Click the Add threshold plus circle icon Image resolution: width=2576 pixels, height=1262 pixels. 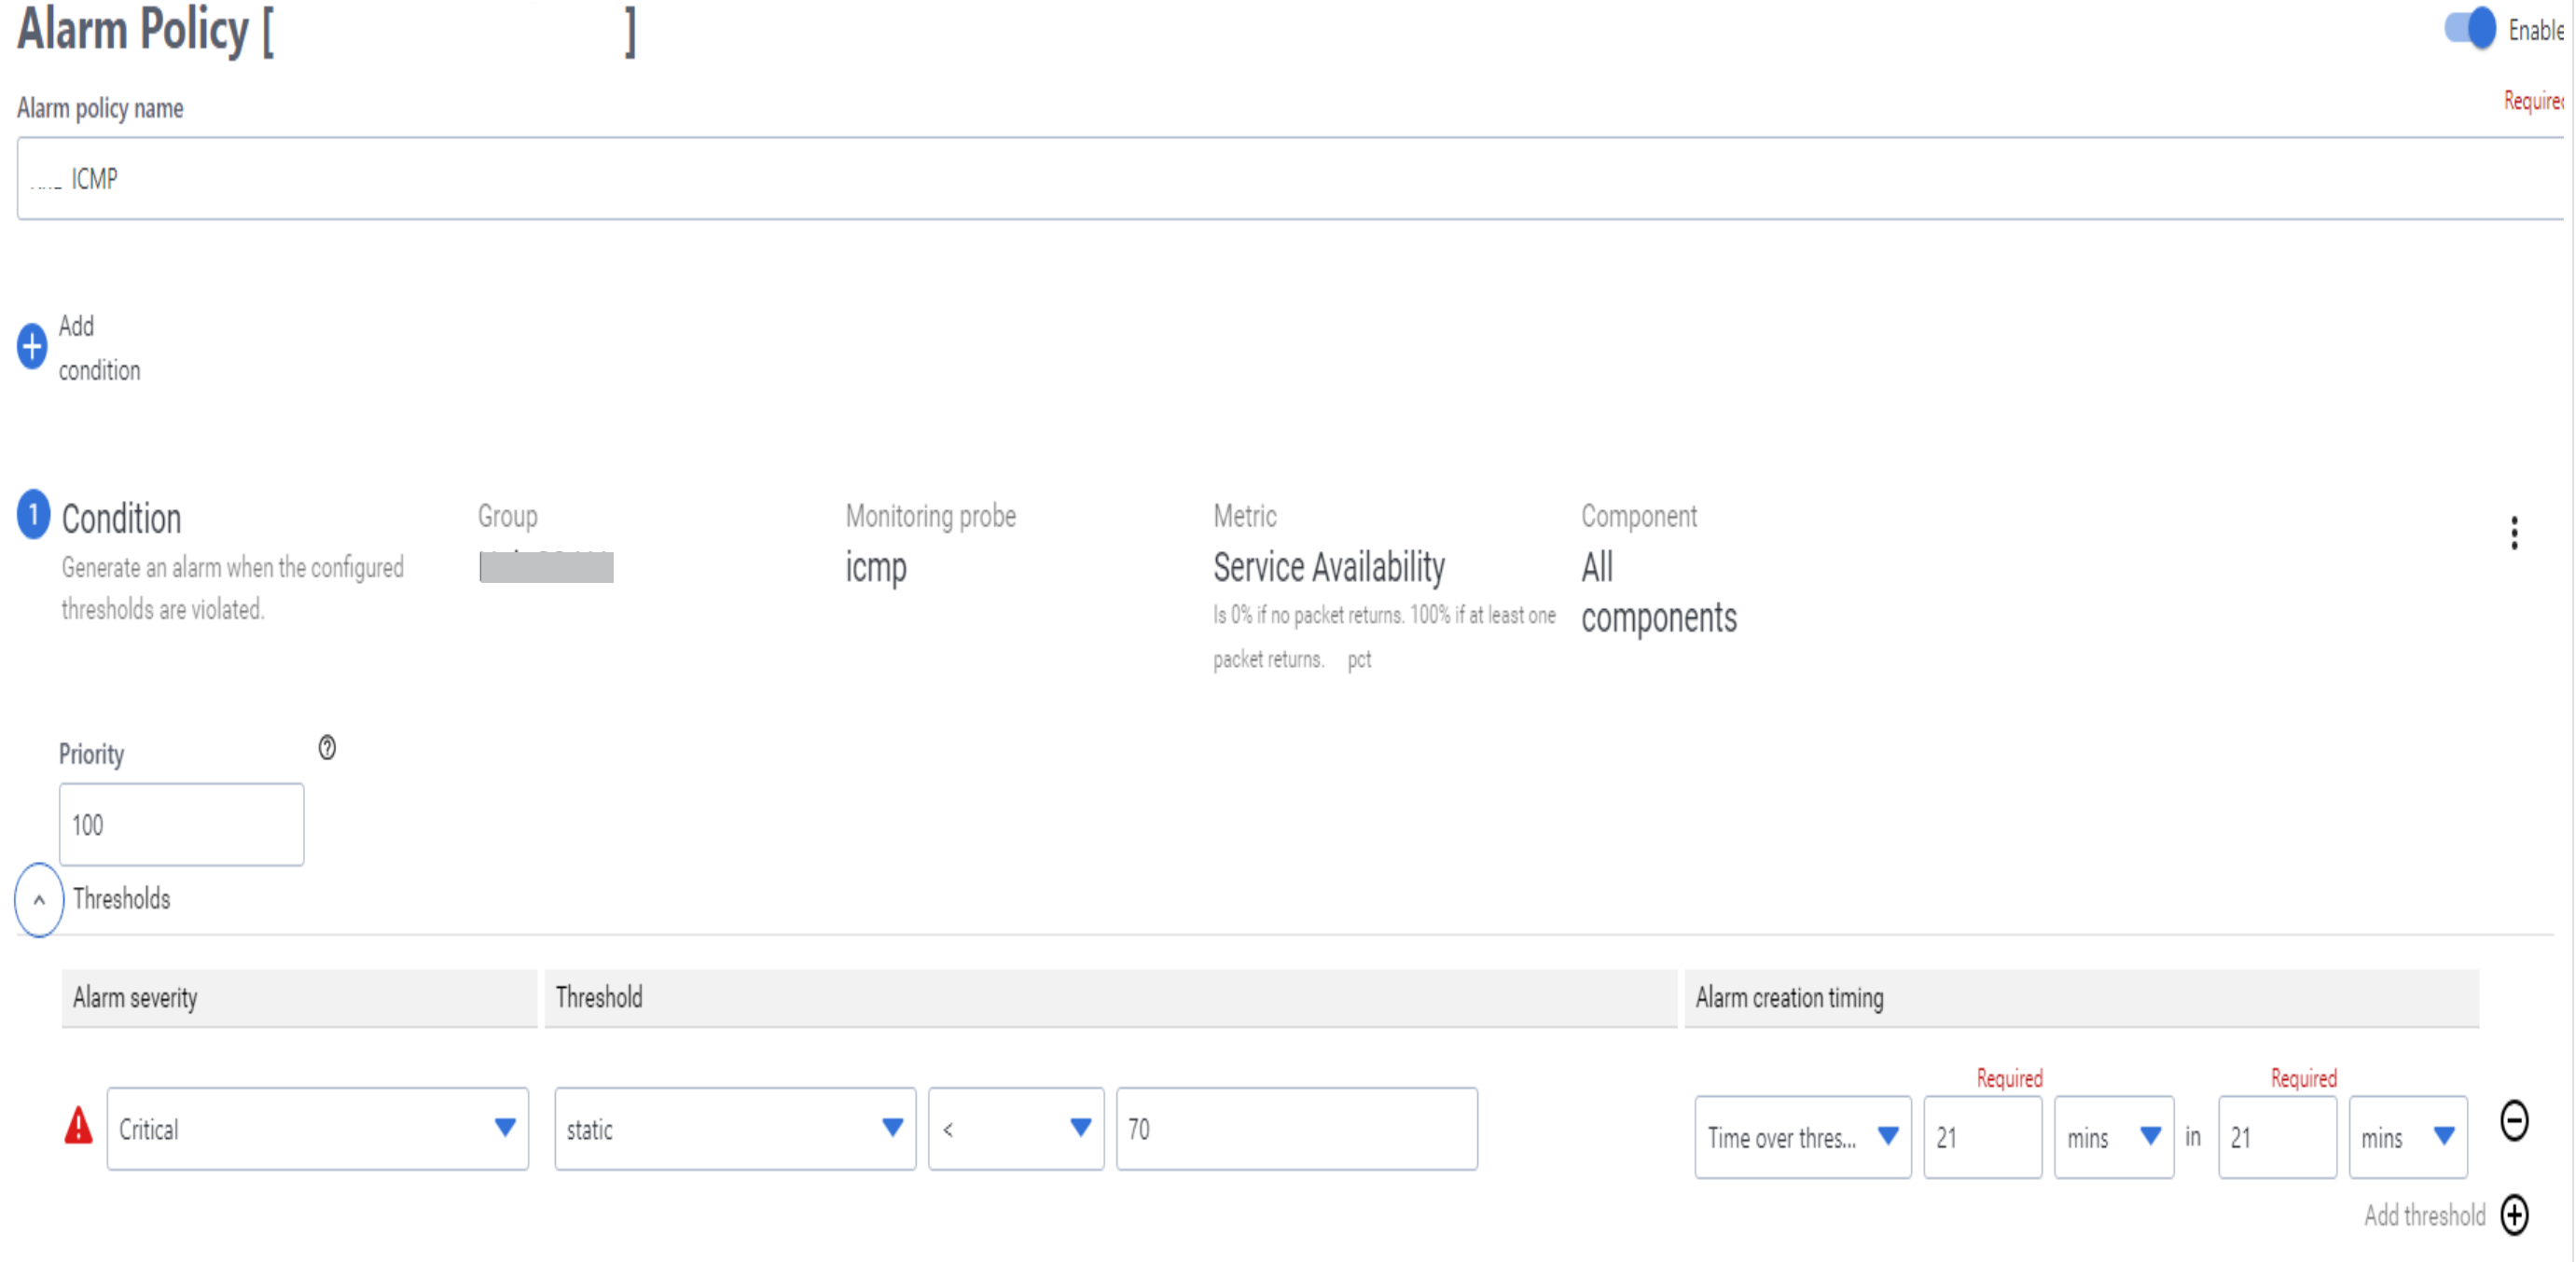pos(2514,1215)
